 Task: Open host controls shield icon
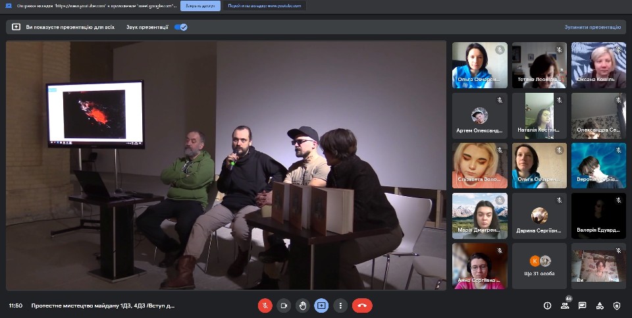coord(617,305)
